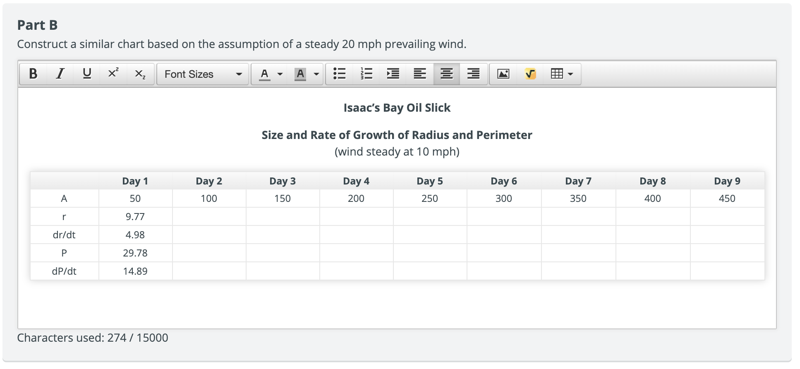The width and height of the screenshot is (800, 369).
Task: Click the 'Isaac's Bay Oil Slick' title
Action: [x=397, y=108]
